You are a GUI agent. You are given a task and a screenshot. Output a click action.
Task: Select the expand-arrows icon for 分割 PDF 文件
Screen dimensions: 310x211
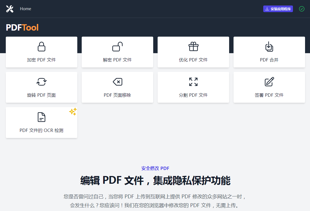pos(193,82)
